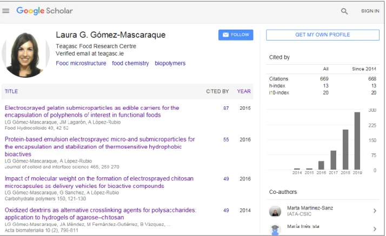
Task: View the 49 citations for 2014 dextrins article
Action: pyautogui.click(x=226, y=211)
